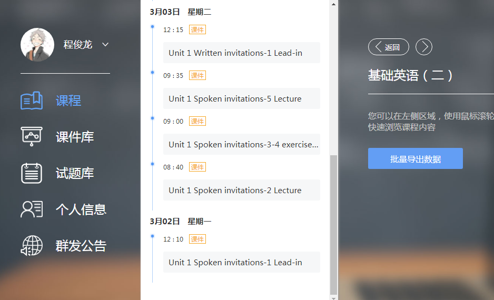The height and width of the screenshot is (300, 494).
Task: Open Unit 1 Spoken invitations-5 Lecture
Action: point(242,98)
